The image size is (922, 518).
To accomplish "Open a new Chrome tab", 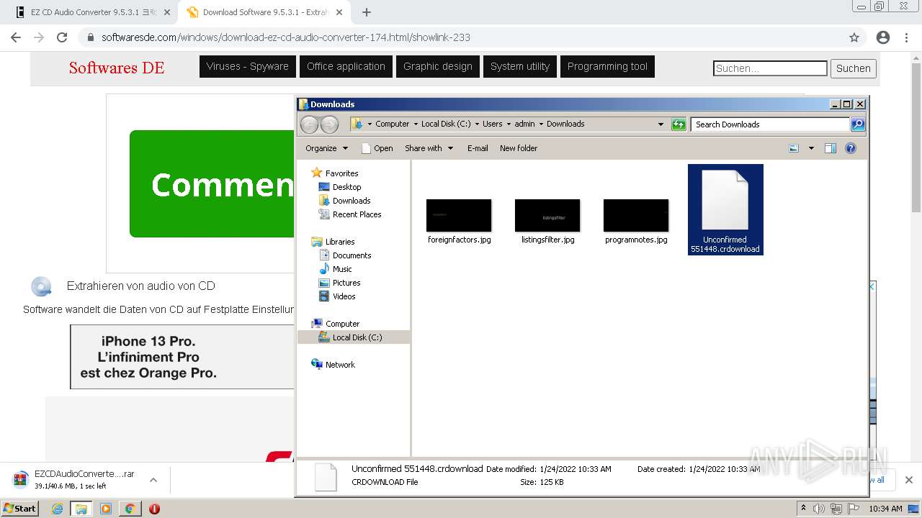I will [367, 12].
